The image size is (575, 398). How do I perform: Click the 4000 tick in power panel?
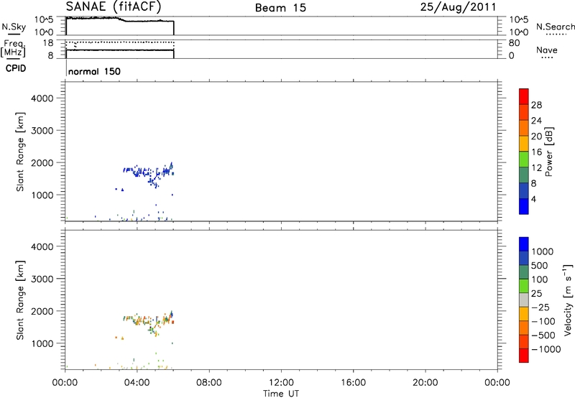coord(42,98)
